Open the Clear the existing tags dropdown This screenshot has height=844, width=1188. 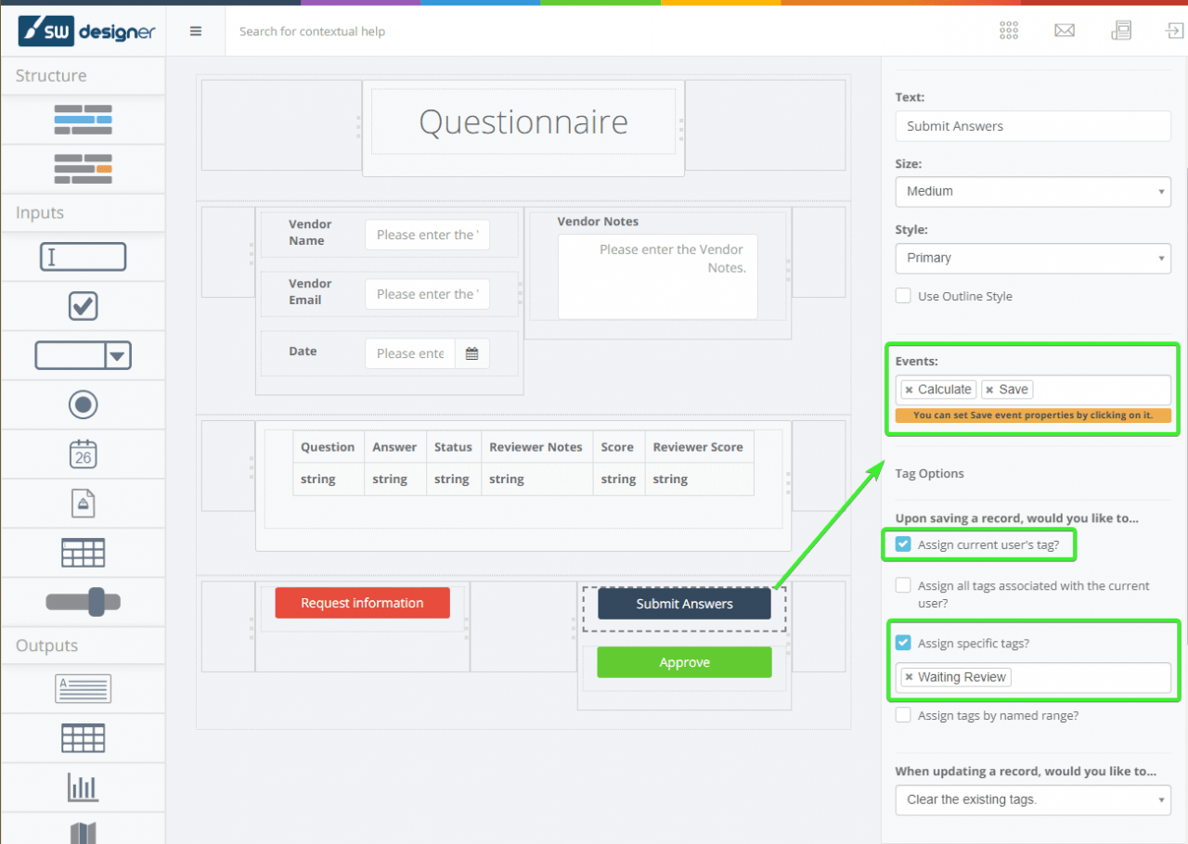(x=1033, y=799)
